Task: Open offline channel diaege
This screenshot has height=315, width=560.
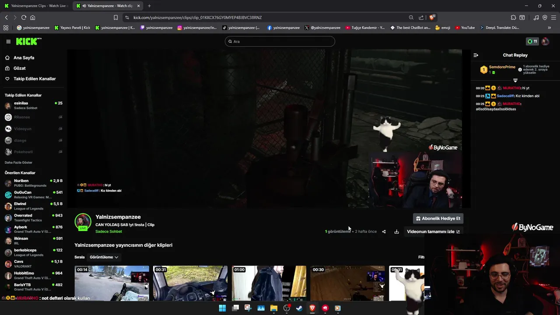Action: tap(33, 140)
